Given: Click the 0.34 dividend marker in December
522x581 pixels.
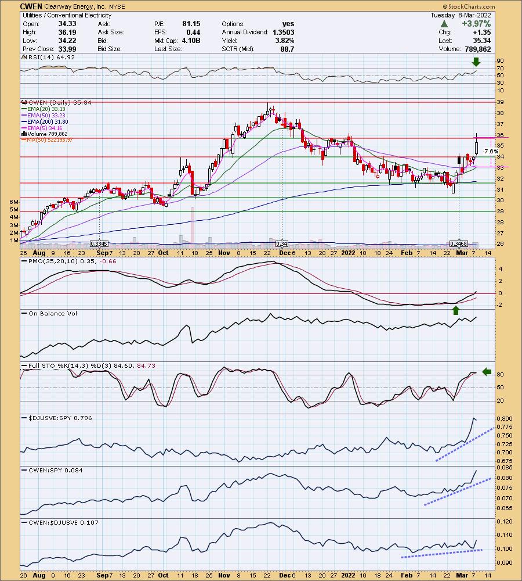Looking at the screenshot, I should pyautogui.click(x=282, y=244).
